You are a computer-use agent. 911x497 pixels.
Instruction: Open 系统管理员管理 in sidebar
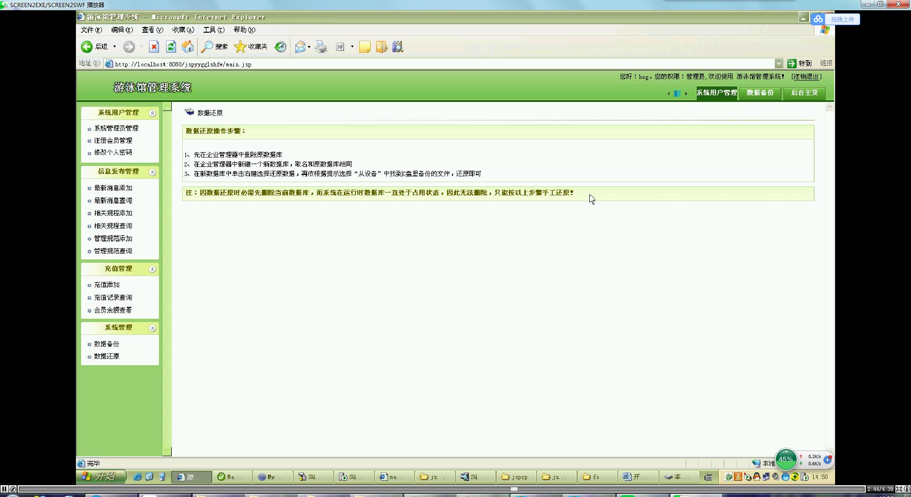(116, 128)
